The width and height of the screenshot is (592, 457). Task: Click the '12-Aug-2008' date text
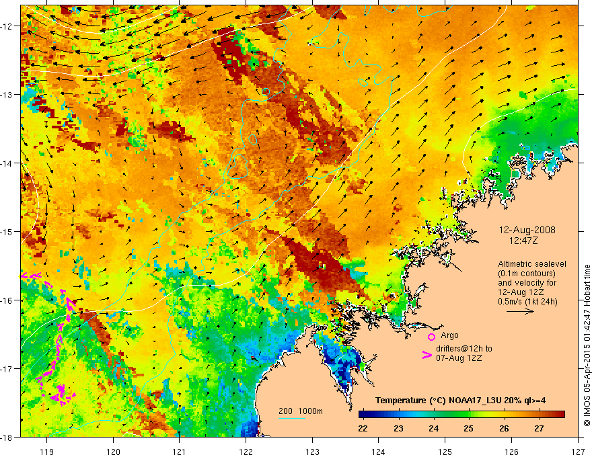point(527,230)
